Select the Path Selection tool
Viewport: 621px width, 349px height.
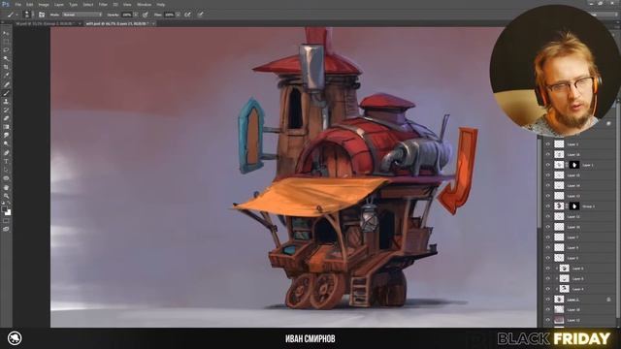[6, 170]
